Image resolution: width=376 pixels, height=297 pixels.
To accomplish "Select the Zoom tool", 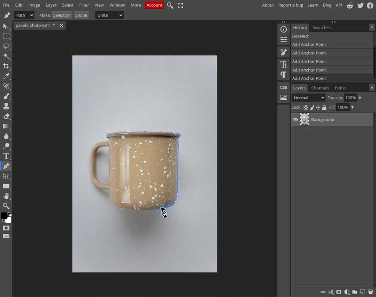I will (x=6, y=206).
